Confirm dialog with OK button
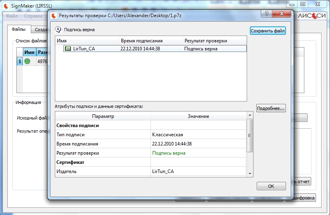This screenshot has width=330, height=215. (x=271, y=186)
